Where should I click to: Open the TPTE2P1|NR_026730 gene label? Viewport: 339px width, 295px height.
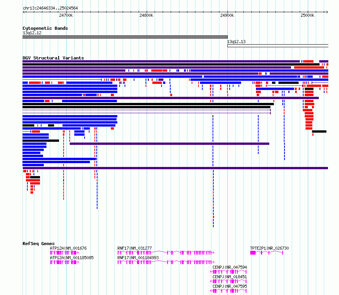[x=269, y=248]
